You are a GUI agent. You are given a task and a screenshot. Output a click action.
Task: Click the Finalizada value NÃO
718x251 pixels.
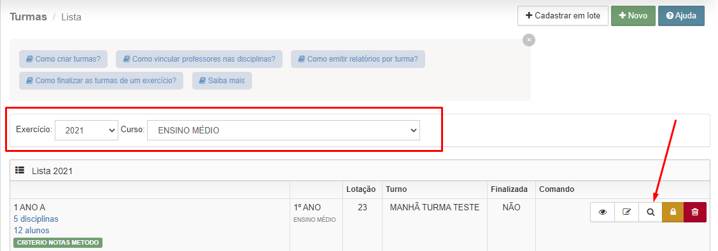click(x=511, y=208)
